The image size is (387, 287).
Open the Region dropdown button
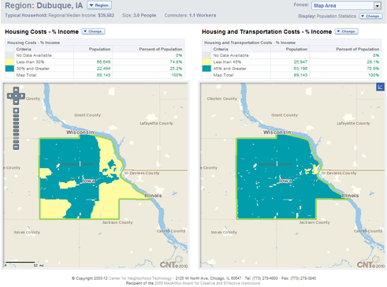pyautogui.click(x=99, y=6)
